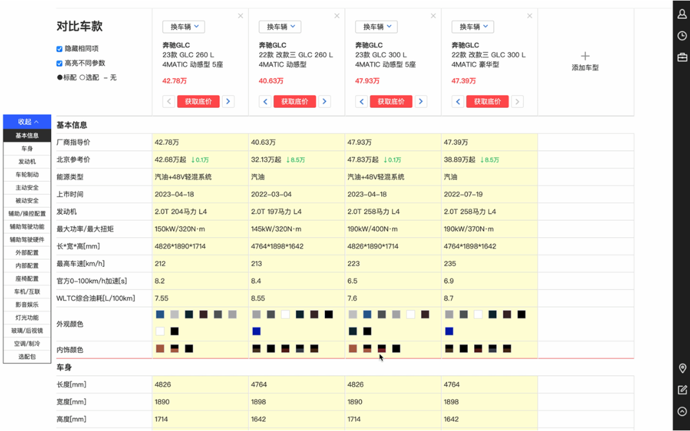This screenshot has width=690, height=431.
Task: Jump to 辅助驾驶功能 section
Action: 27,227
